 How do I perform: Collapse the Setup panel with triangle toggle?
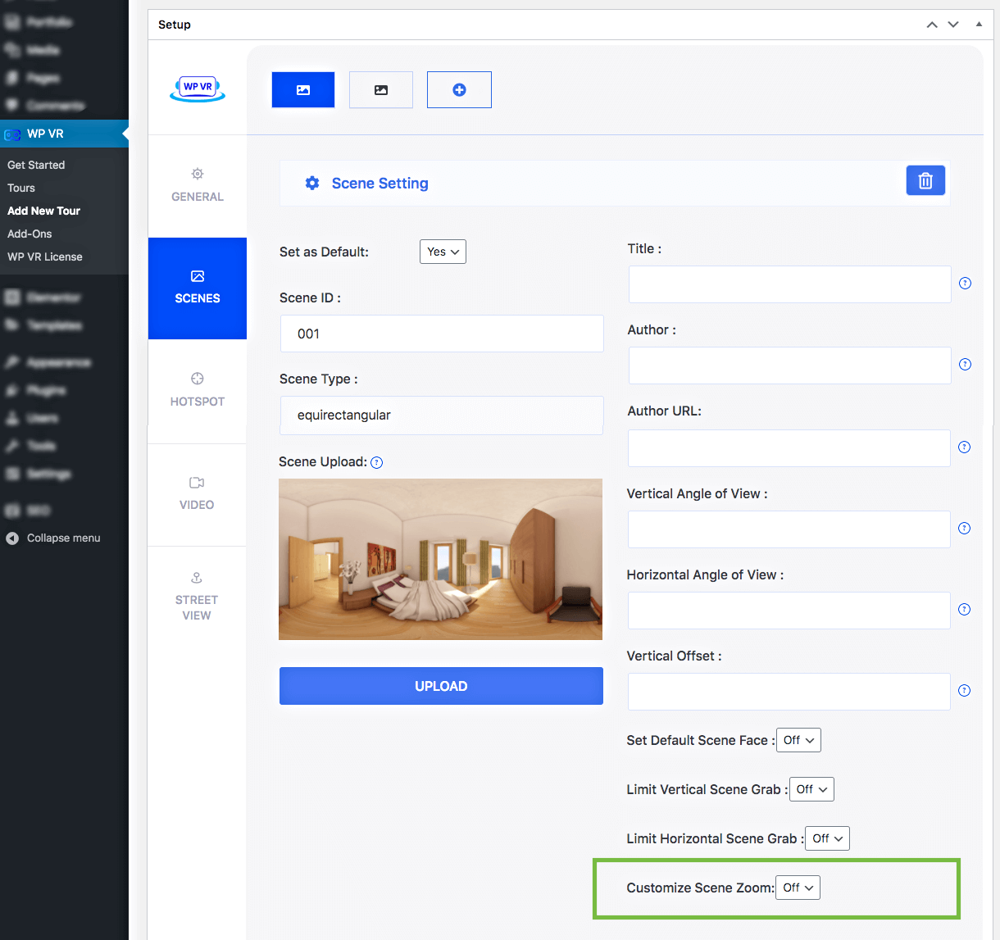[979, 25]
